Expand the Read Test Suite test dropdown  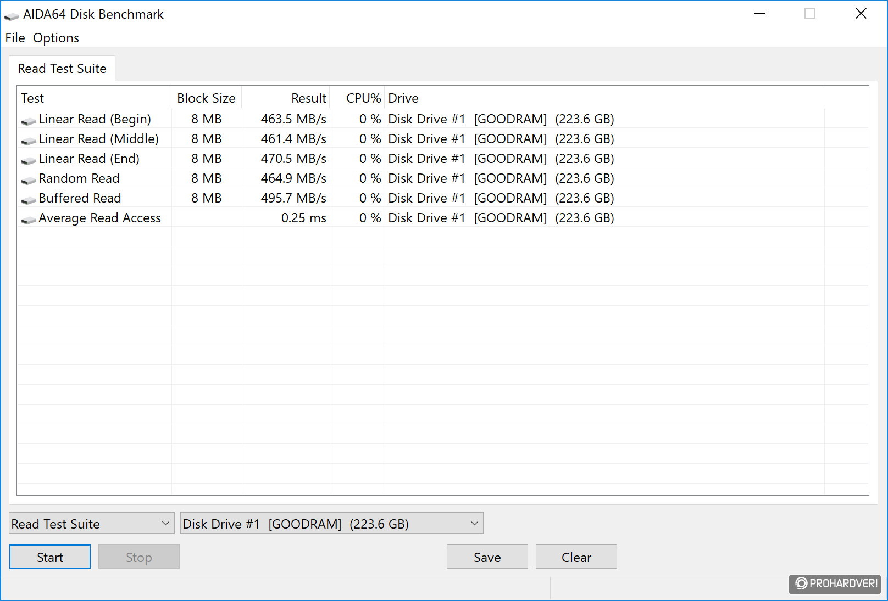click(x=92, y=524)
